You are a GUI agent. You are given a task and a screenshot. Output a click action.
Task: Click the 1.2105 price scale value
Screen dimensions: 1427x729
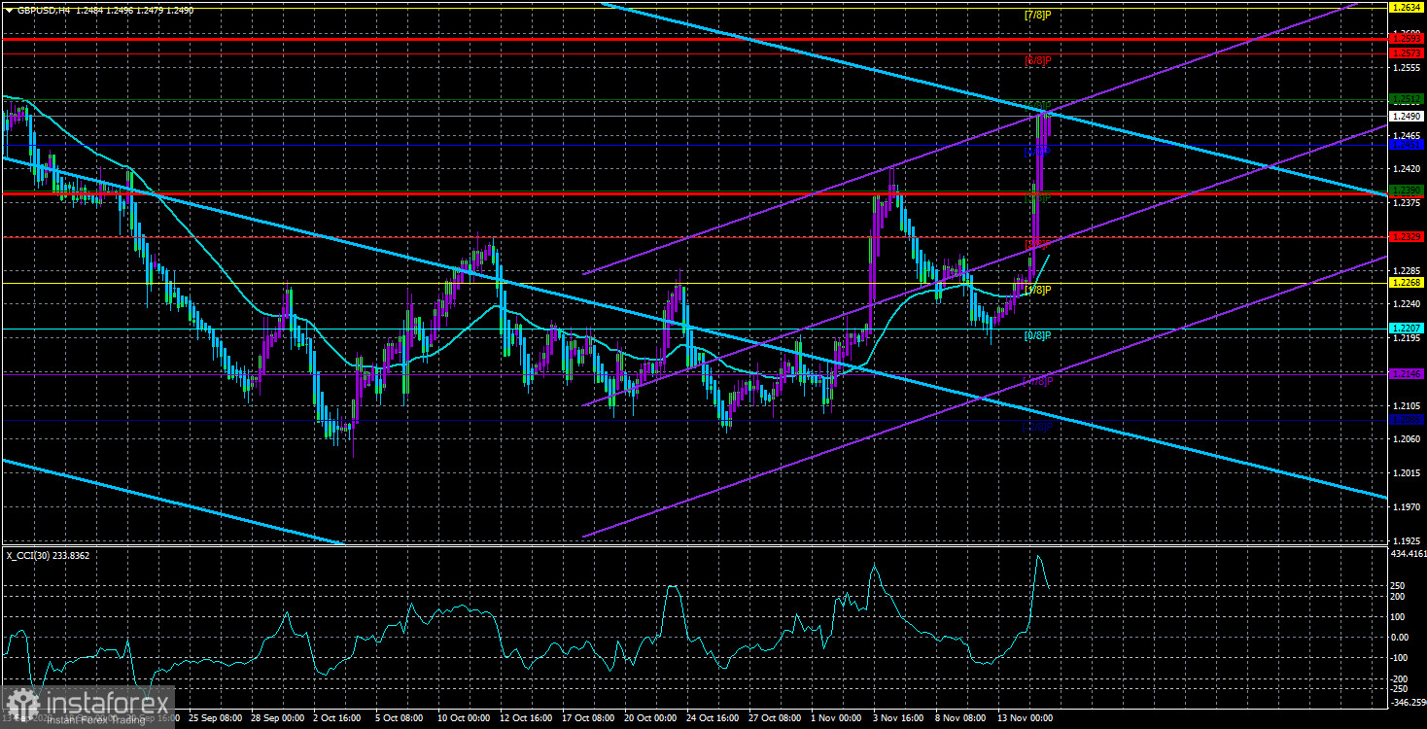coord(1406,405)
